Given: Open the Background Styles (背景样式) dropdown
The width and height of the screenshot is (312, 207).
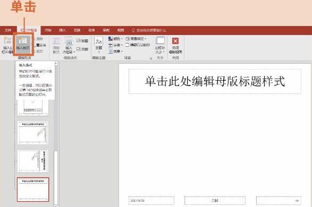Looking at the screenshot, I should point(136,39).
